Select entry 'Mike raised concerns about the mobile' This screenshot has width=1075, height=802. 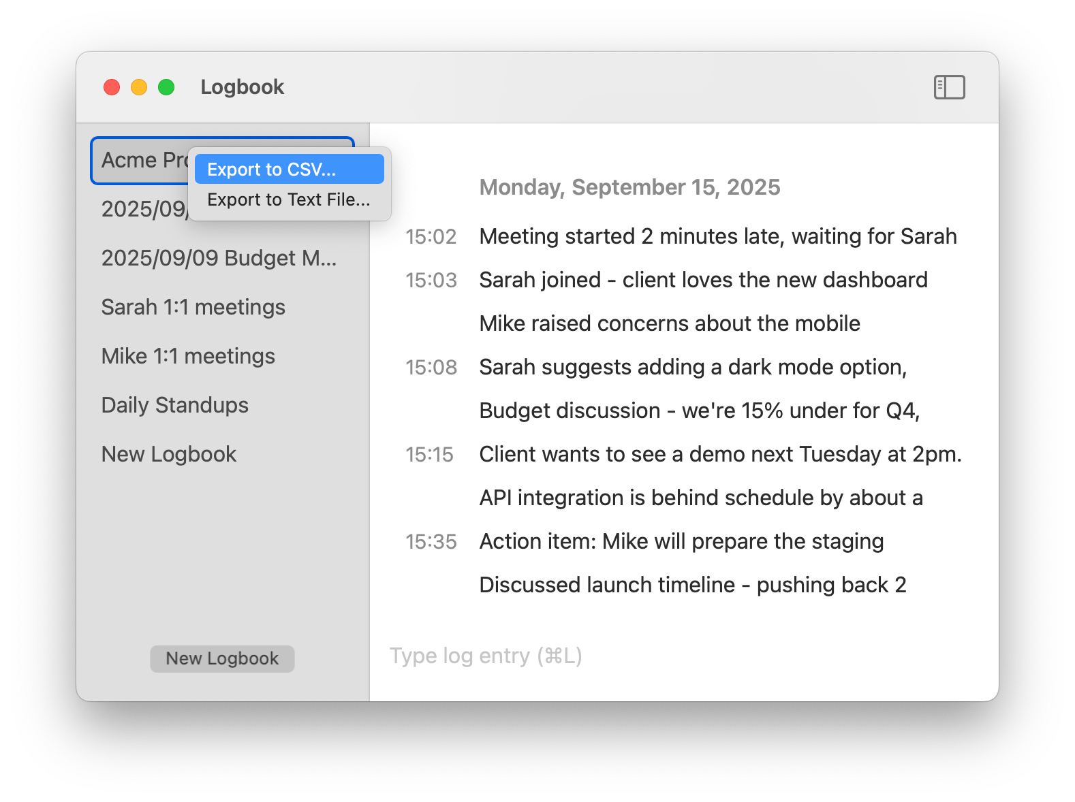click(x=670, y=323)
